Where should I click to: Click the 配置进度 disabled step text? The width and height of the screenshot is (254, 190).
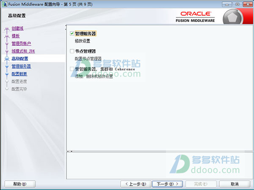[x=19, y=81]
